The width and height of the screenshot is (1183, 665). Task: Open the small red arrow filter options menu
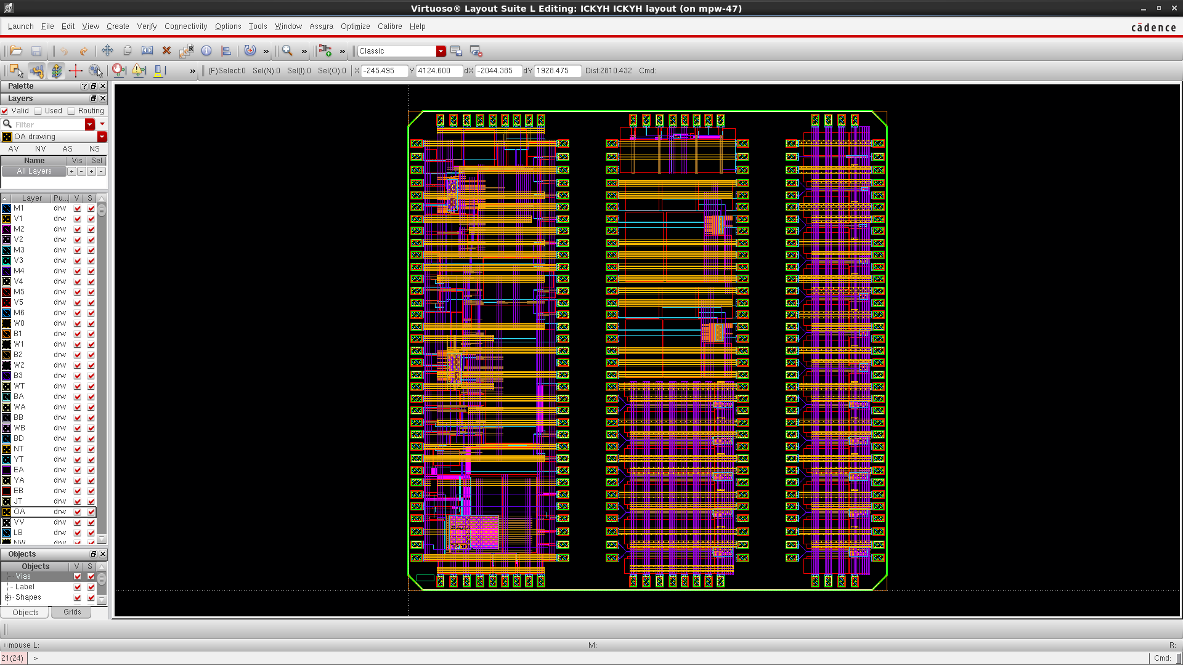coord(102,124)
